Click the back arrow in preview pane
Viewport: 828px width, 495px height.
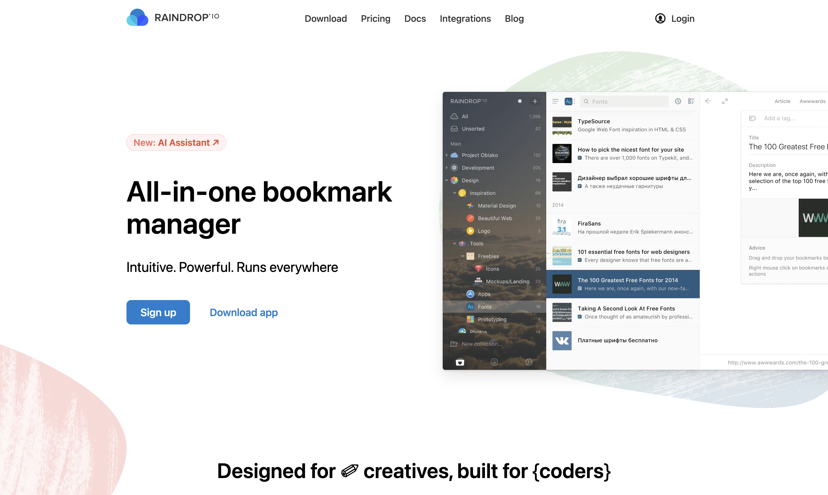pyautogui.click(x=708, y=101)
